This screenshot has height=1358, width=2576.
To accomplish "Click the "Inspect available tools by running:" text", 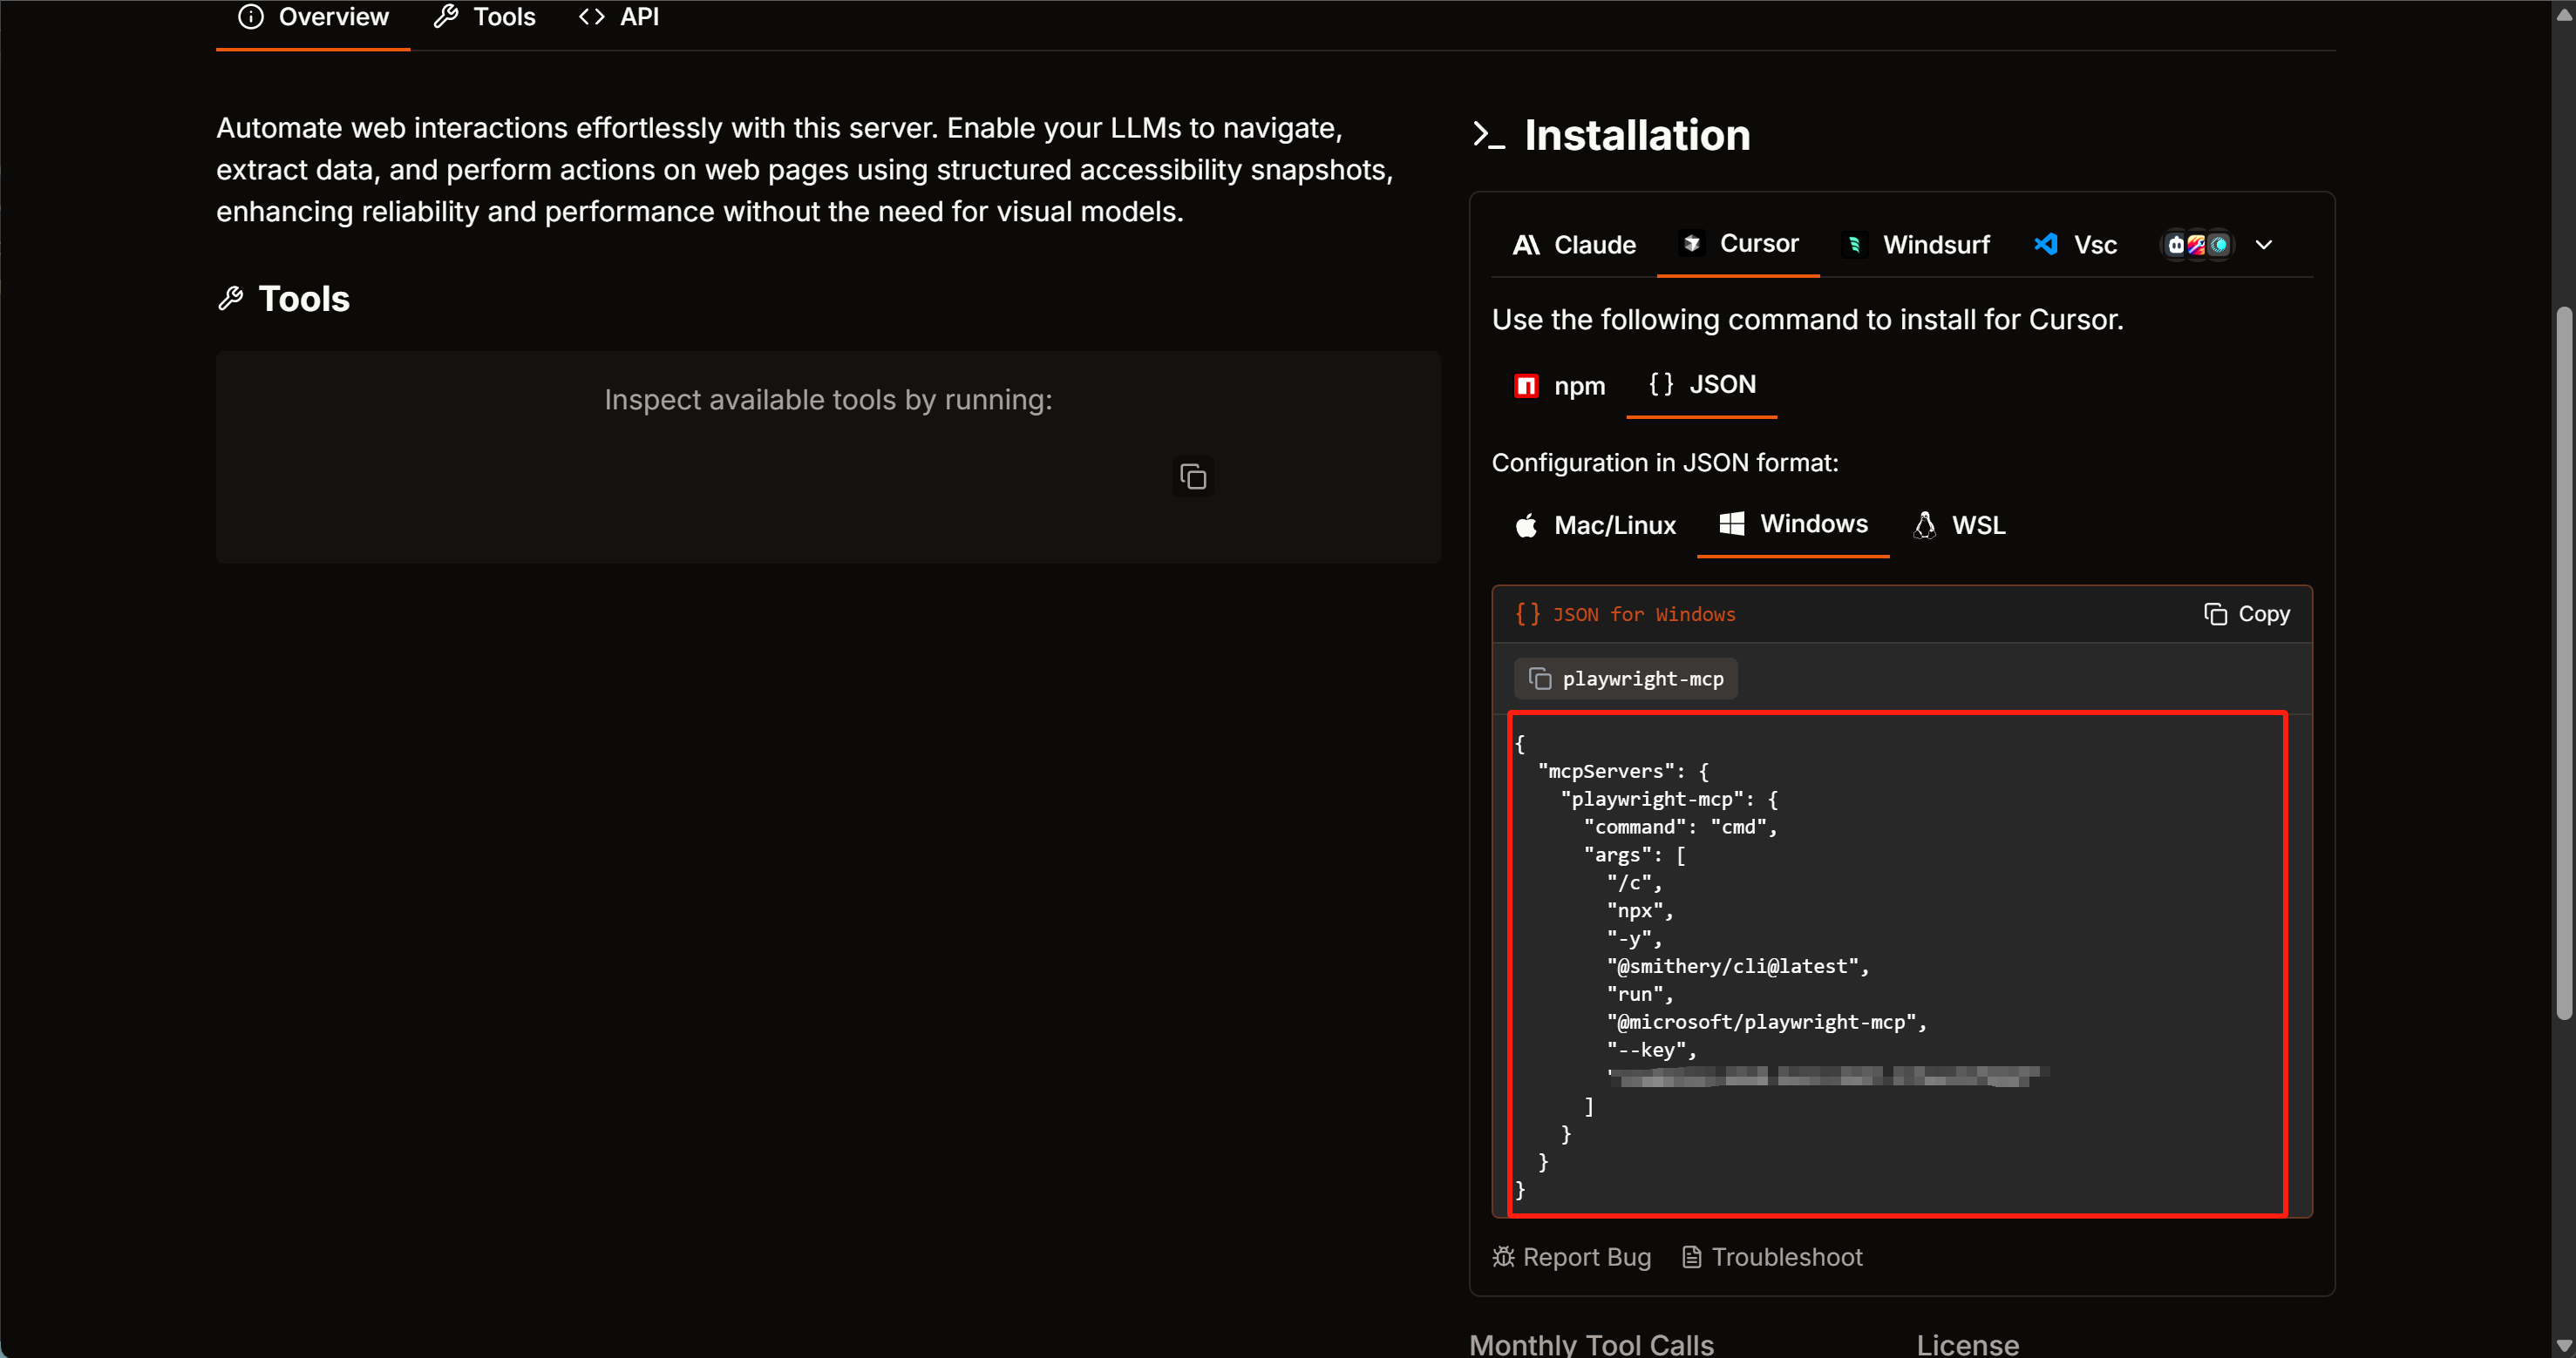I will point(828,400).
